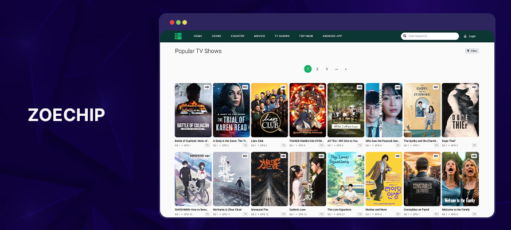Click the TV tag under Battle of Culiacán
This screenshot has height=230, width=511.
207,145
